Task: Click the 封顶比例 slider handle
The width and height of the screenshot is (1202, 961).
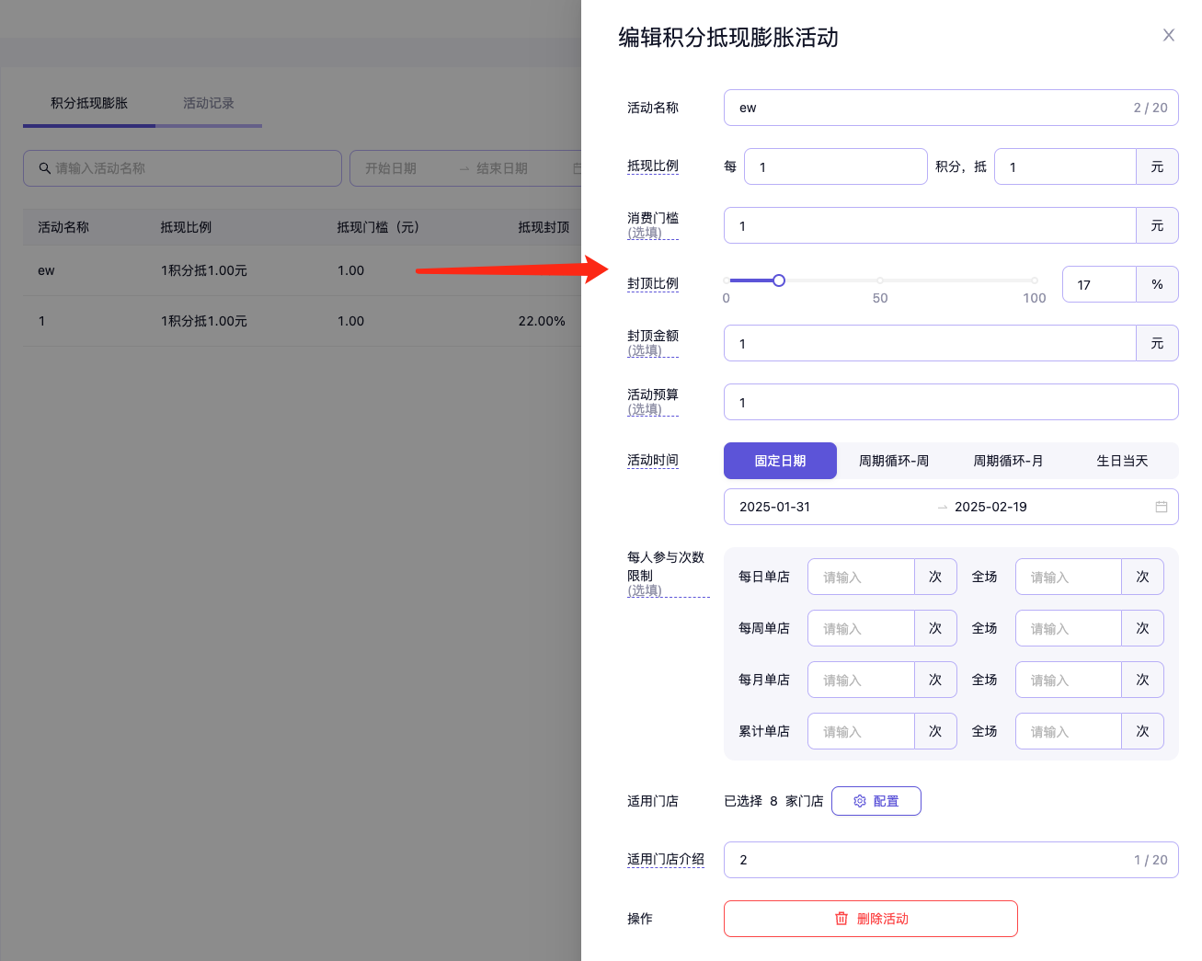Action: 779,280
